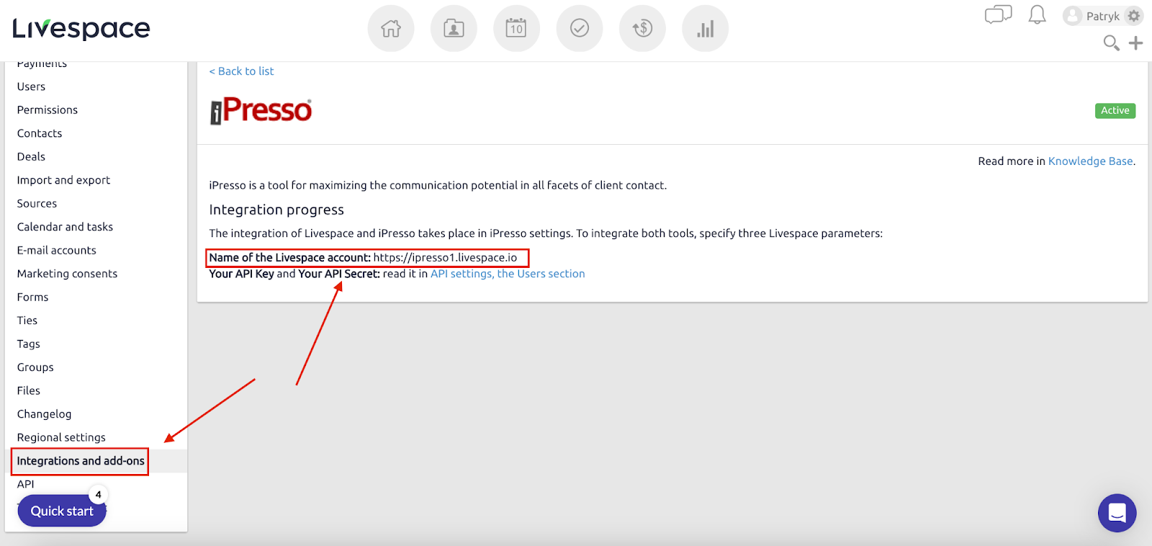Open the search magnifier icon
Viewport: 1152px width, 546px height.
(x=1112, y=43)
